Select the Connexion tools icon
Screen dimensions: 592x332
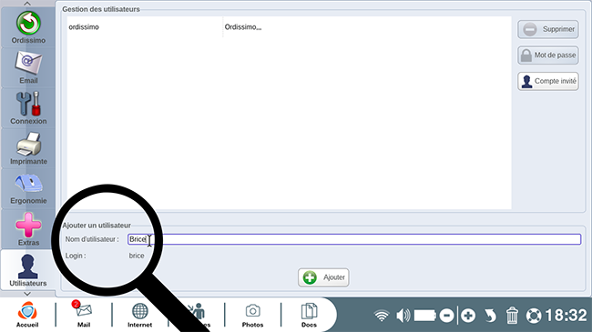click(28, 108)
